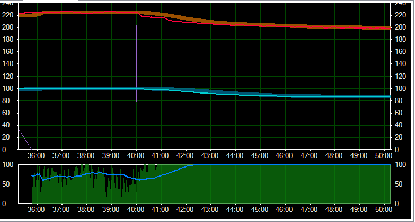This screenshot has width=415, height=222.
Task: Click the 43:00 time label under the lower chart
Action: tap(210, 210)
